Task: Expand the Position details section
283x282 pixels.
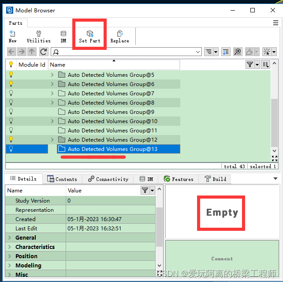Action: coord(10,256)
